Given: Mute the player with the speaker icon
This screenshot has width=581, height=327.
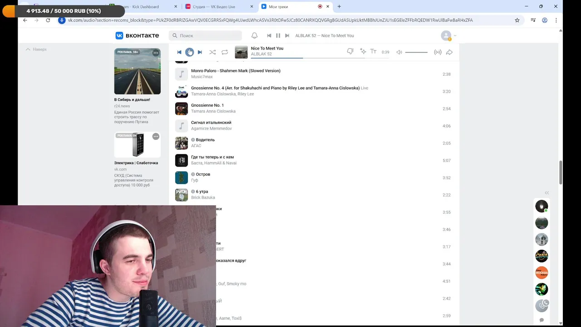Looking at the screenshot, I should pyautogui.click(x=399, y=52).
